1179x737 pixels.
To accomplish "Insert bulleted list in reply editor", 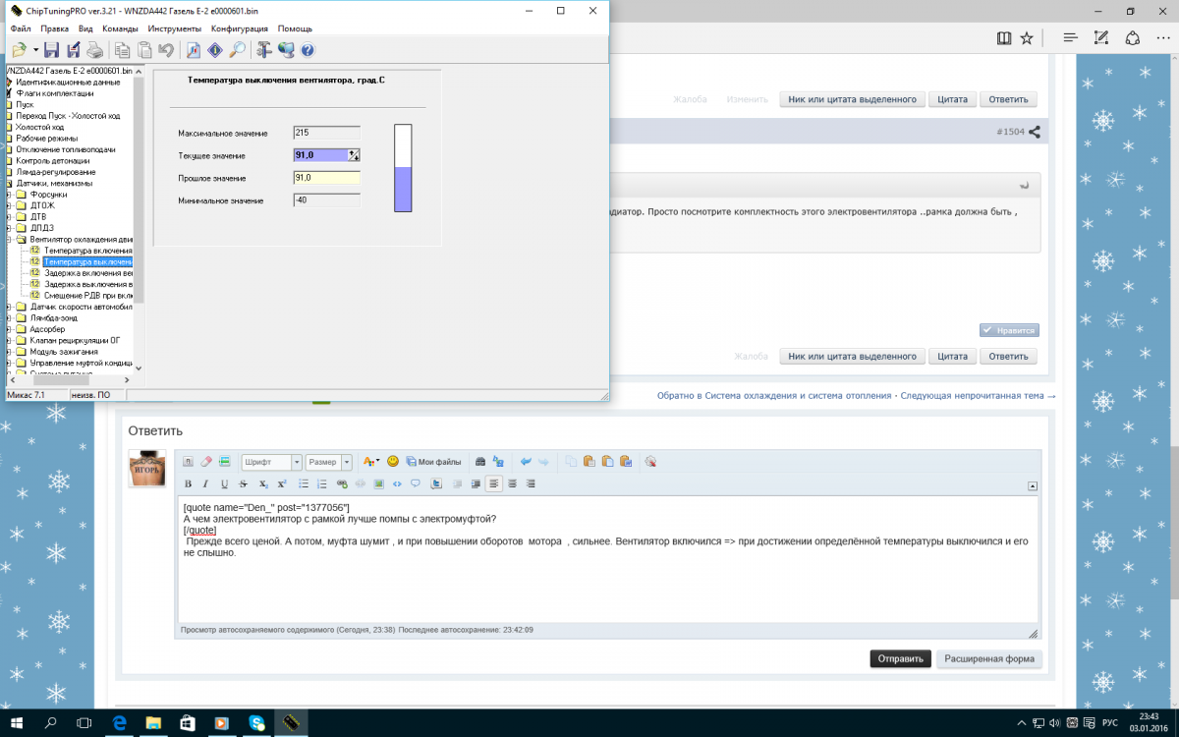I will tap(304, 483).
